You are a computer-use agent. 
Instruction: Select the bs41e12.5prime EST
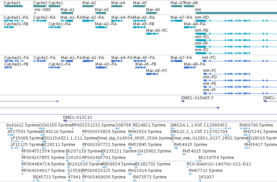9,128
